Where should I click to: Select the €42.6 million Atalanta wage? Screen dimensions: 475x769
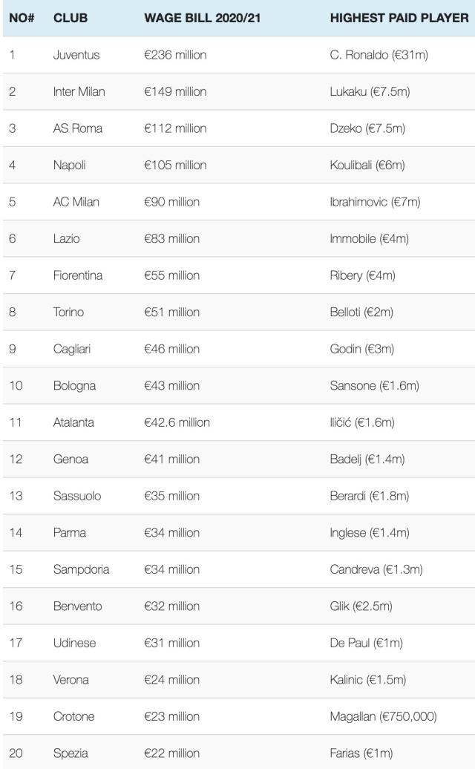click(177, 422)
